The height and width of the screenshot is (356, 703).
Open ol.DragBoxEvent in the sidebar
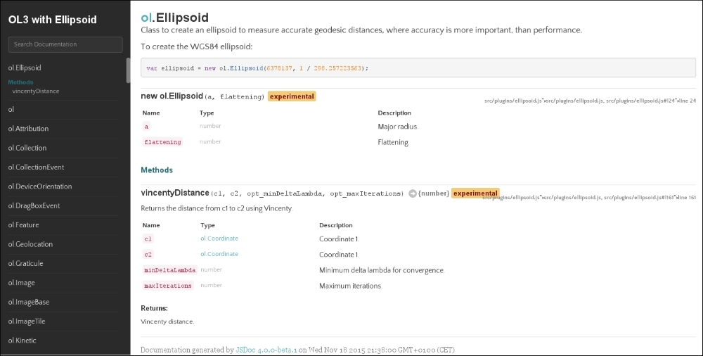click(x=34, y=206)
